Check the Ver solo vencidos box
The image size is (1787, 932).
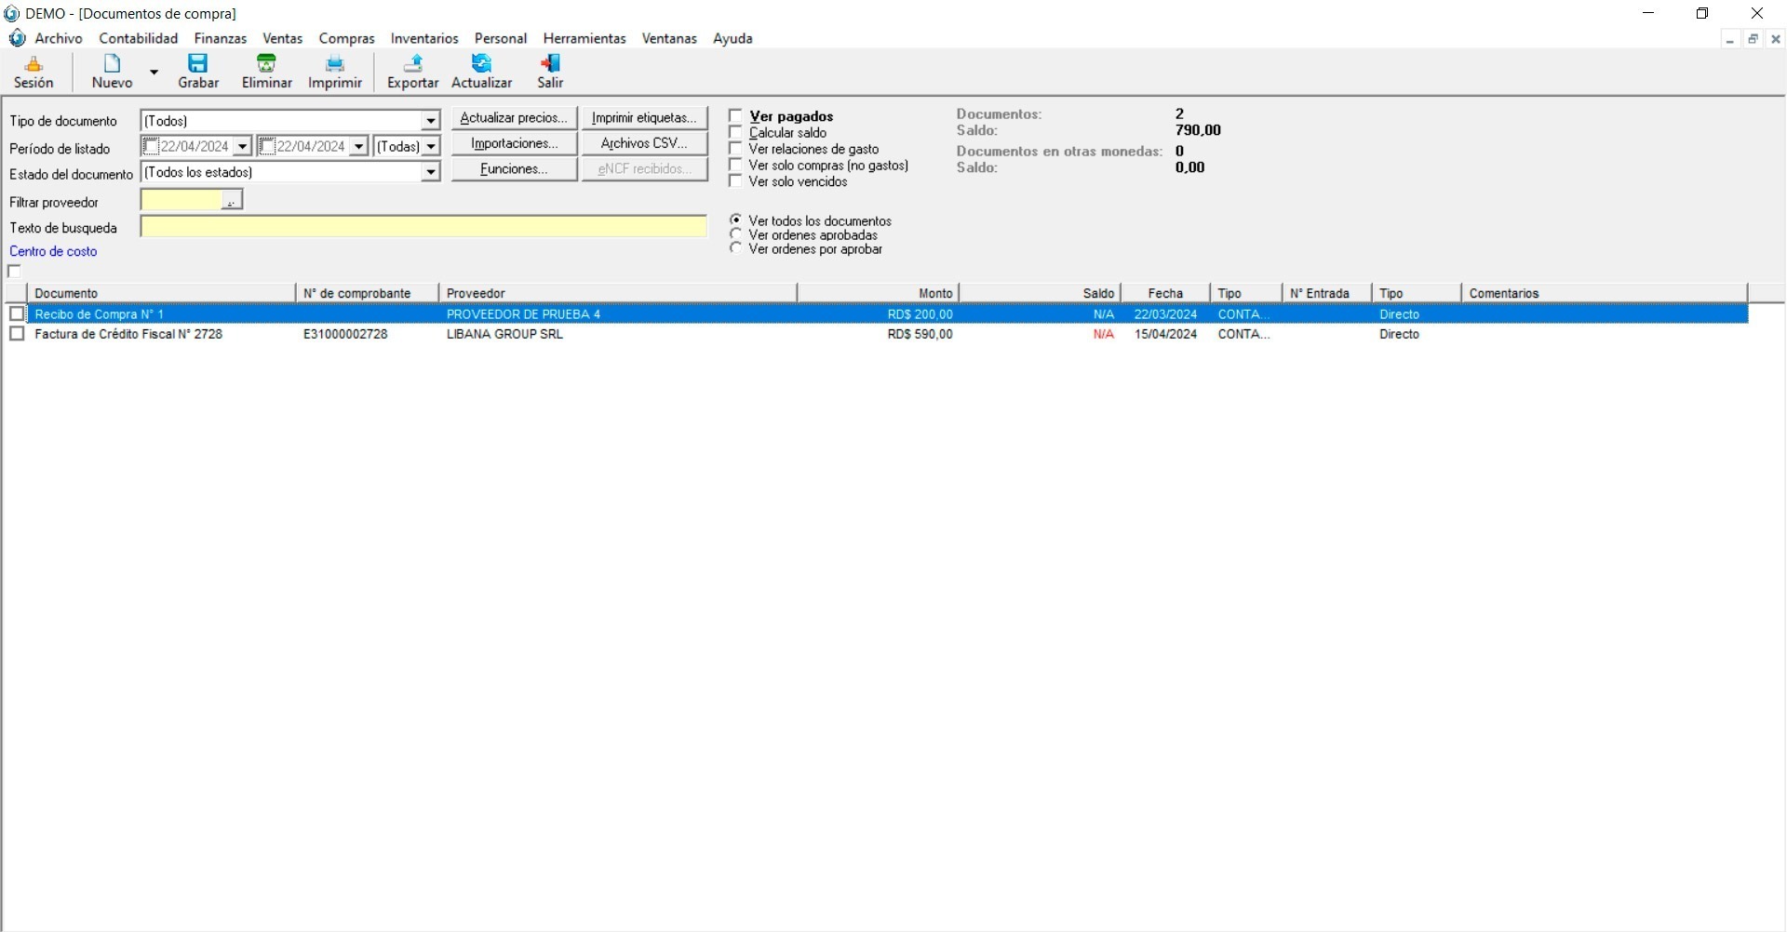pyautogui.click(x=736, y=181)
